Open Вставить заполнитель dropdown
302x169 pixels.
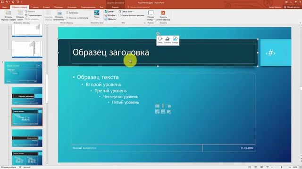[x=59, y=15]
